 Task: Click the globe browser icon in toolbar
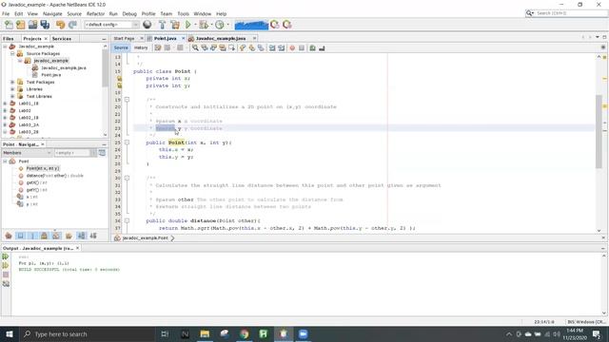click(x=147, y=25)
